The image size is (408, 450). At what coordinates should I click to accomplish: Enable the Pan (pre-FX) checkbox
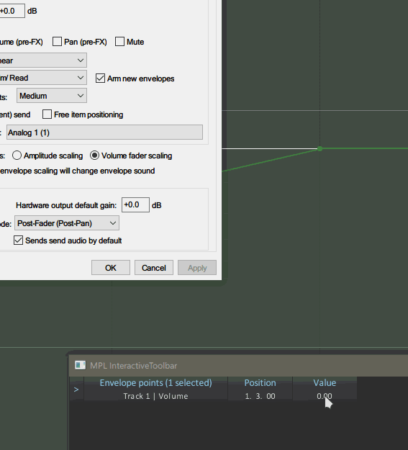[57, 42]
